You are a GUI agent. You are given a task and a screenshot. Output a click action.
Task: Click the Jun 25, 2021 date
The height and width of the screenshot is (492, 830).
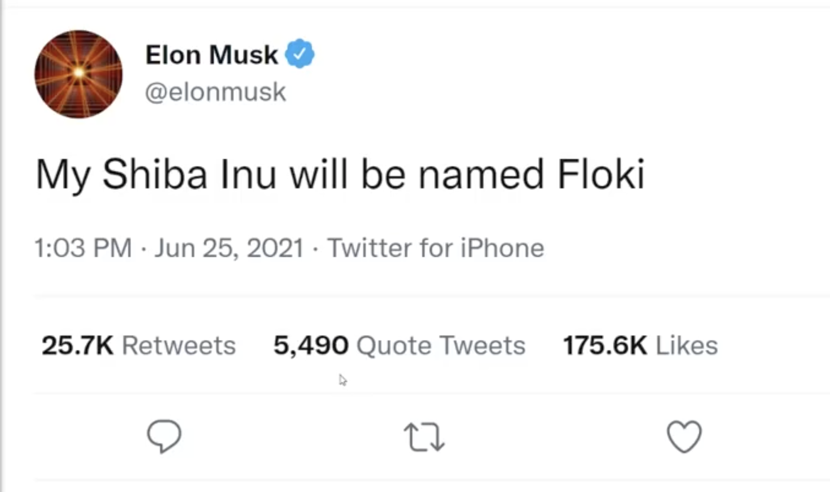click(229, 248)
